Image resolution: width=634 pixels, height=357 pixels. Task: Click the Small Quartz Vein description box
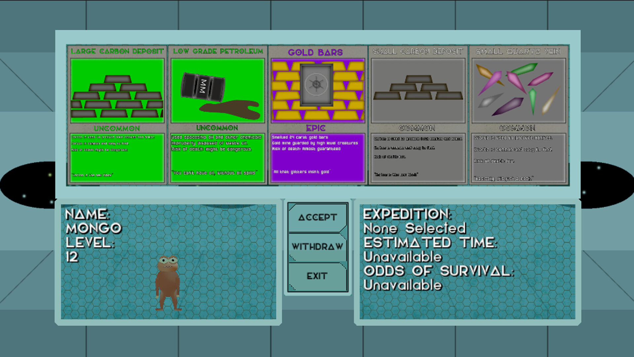(x=518, y=158)
